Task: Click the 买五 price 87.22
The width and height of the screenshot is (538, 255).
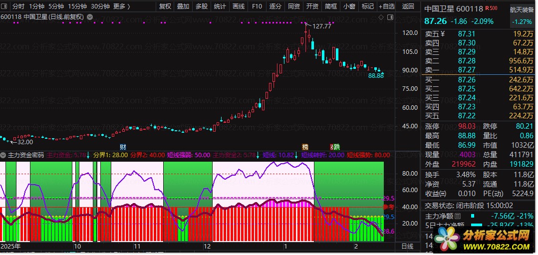Action: click(467, 116)
